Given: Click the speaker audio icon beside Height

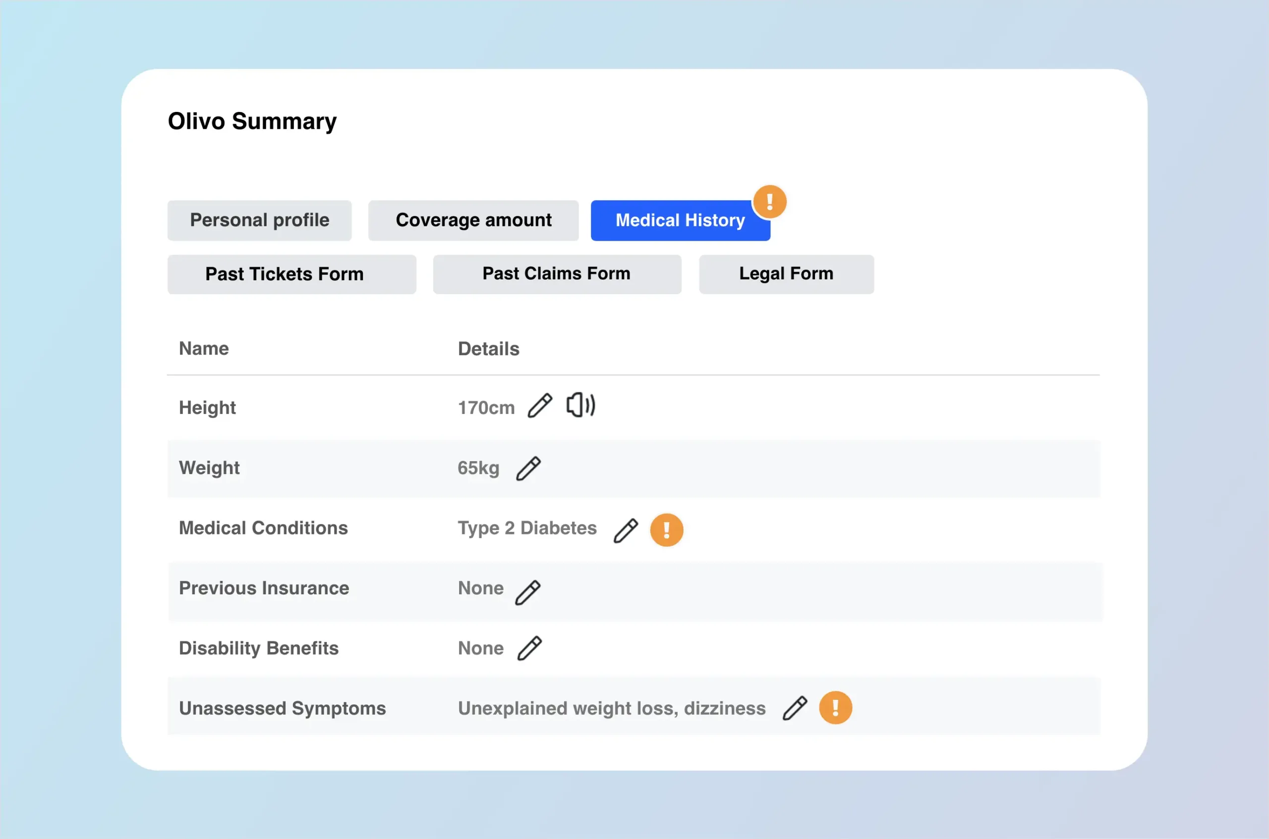Looking at the screenshot, I should (x=580, y=405).
